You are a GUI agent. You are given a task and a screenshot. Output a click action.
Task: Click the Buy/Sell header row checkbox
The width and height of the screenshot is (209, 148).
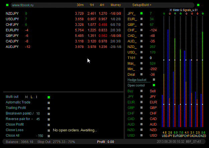point(141,91)
